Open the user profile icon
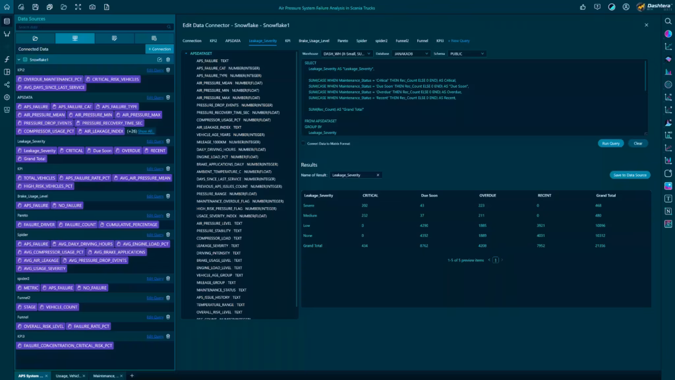This screenshot has width=675, height=380. pyautogui.click(x=626, y=7)
